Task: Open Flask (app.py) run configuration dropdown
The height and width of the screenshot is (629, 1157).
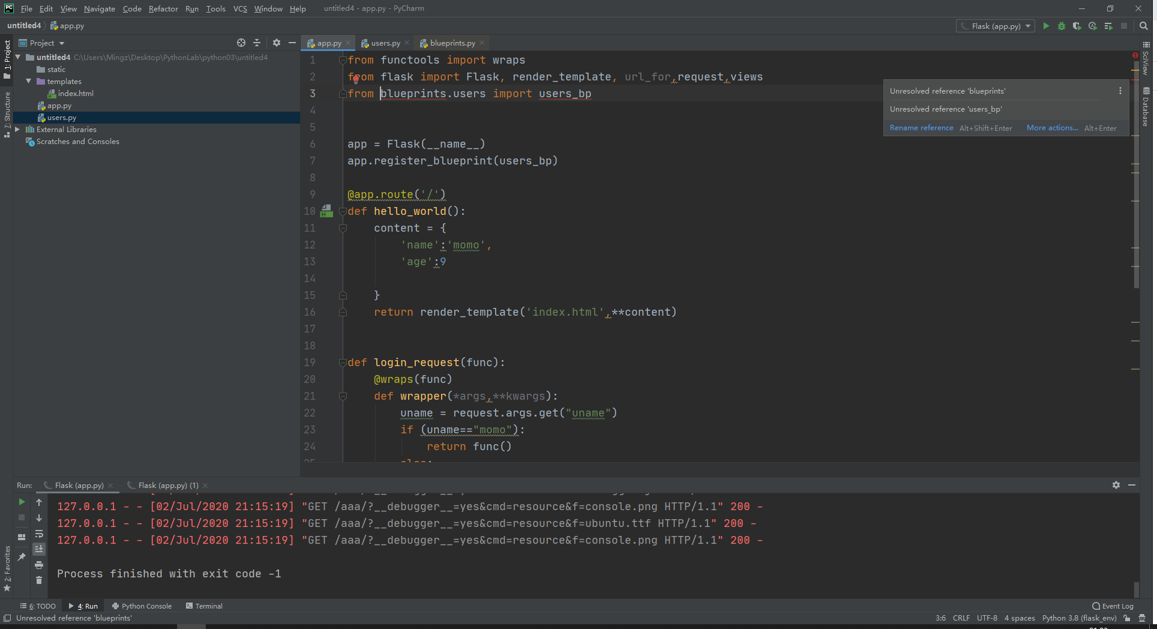Action: coord(996,26)
